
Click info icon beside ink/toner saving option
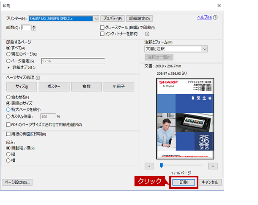click(147, 34)
